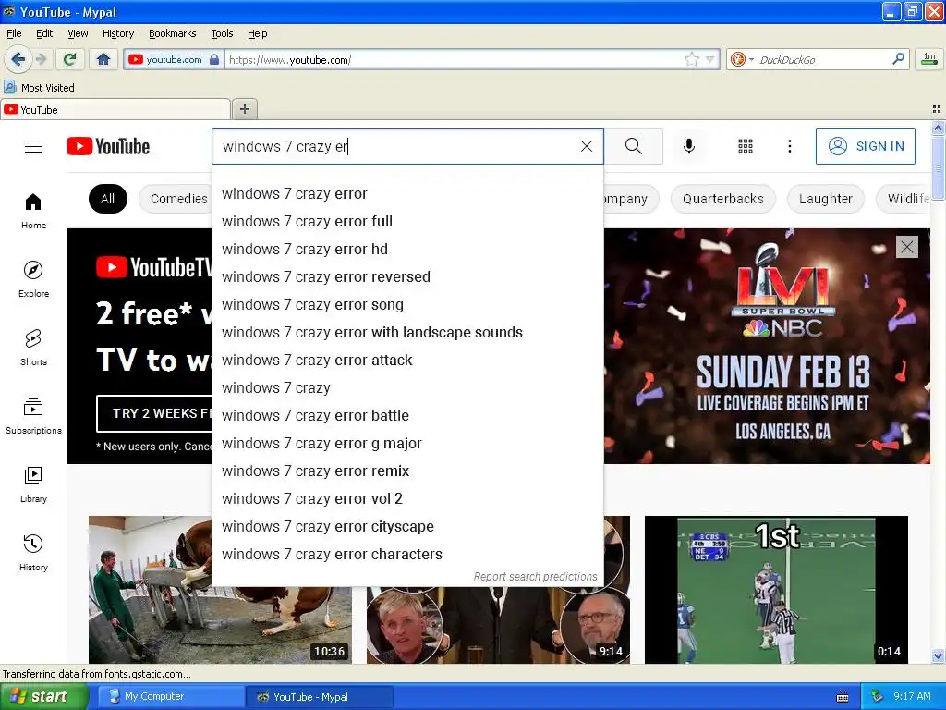946x710 pixels.
Task: Open Library in the YouTube sidebar
Action: [x=33, y=484]
